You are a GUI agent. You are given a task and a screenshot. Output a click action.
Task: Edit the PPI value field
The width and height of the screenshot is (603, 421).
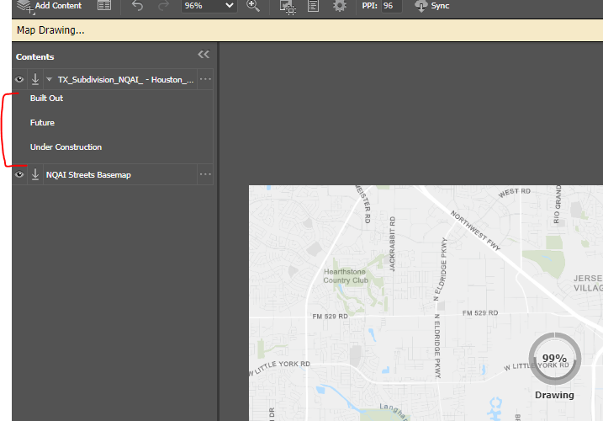click(x=391, y=6)
